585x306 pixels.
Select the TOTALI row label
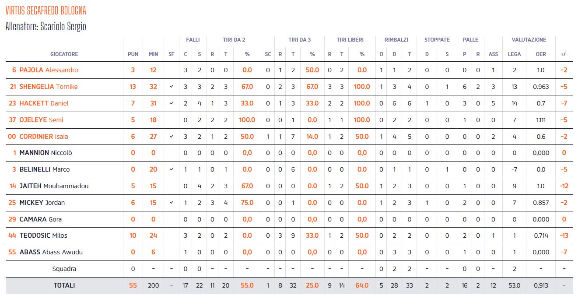tap(64, 285)
